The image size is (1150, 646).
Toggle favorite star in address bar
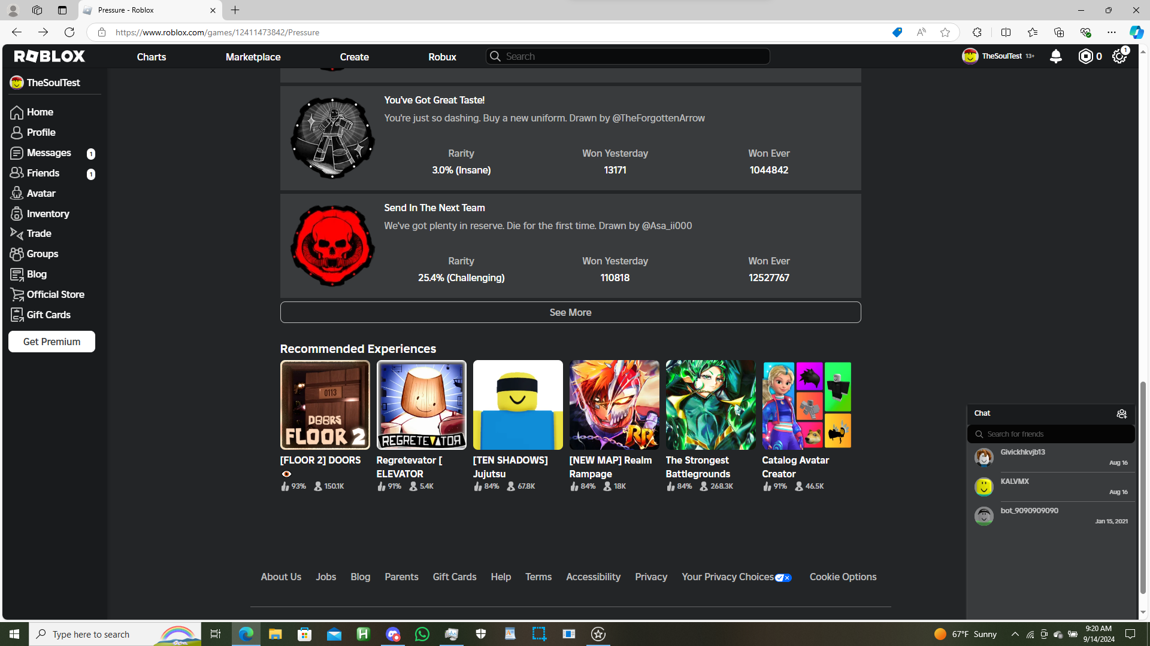[x=945, y=32]
